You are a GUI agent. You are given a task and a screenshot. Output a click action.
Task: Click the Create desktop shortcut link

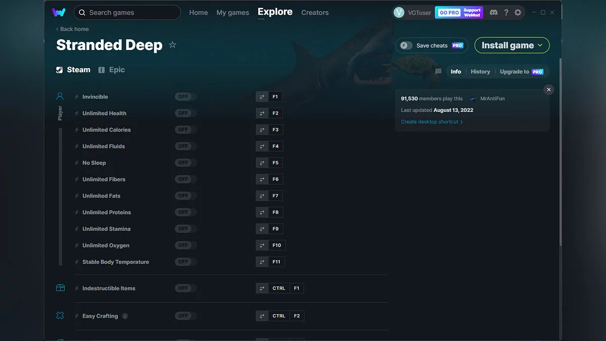pos(430,121)
